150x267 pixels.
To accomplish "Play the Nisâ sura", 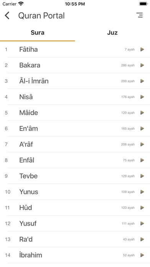I will tap(142, 97).
